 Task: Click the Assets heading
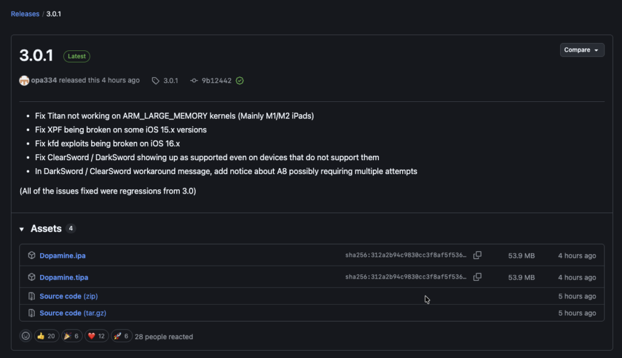click(x=46, y=229)
